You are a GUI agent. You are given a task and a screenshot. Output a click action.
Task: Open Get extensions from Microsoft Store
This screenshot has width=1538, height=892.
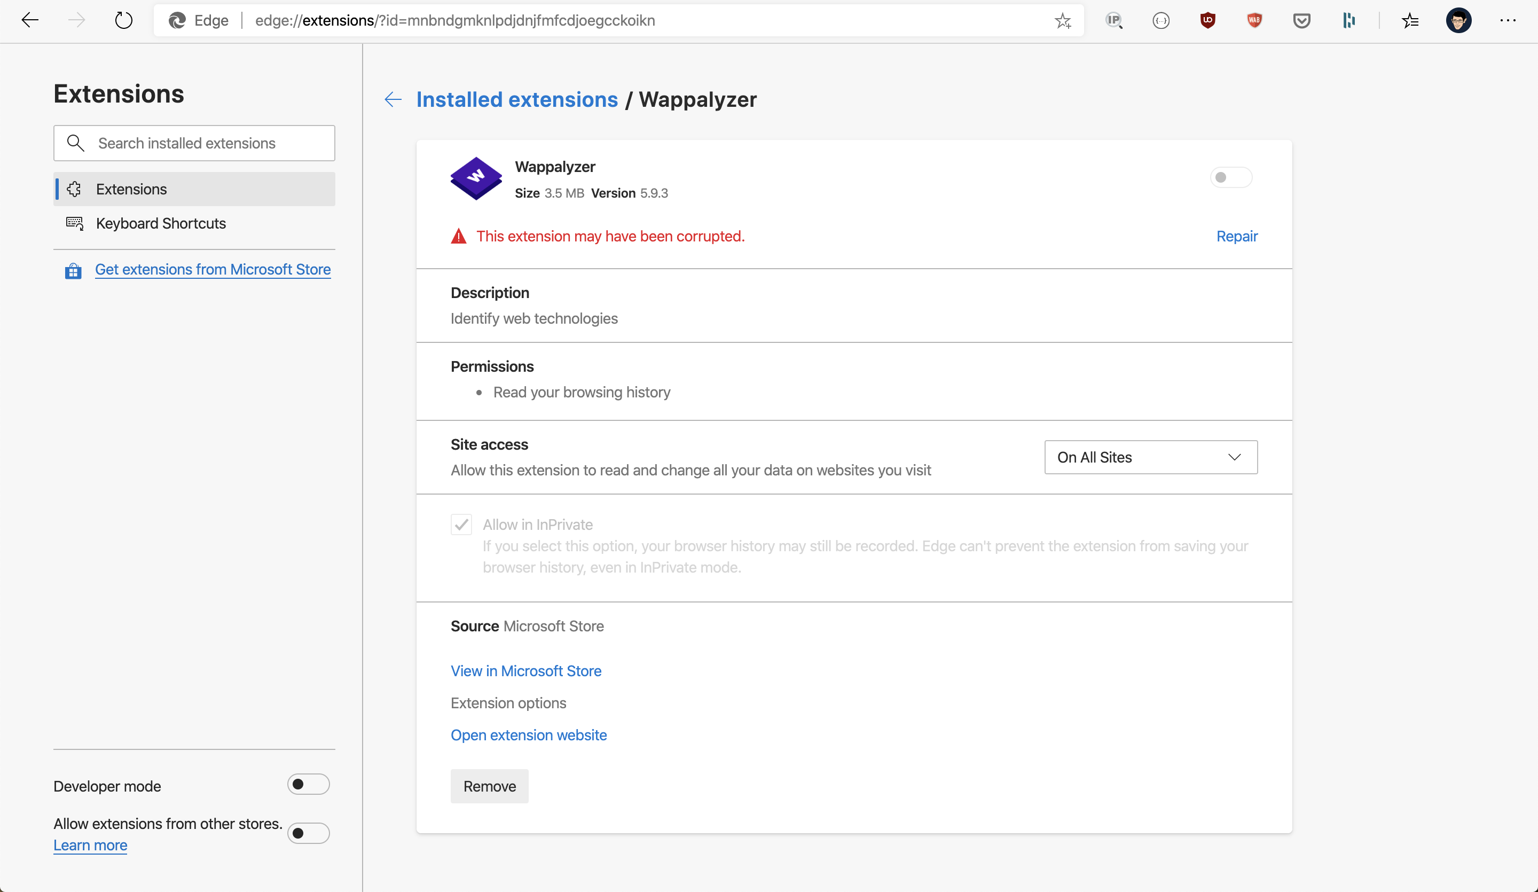(213, 269)
